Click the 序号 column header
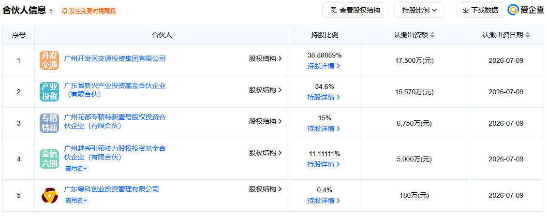Image resolution: width=548 pixels, height=216 pixels. click(18, 35)
